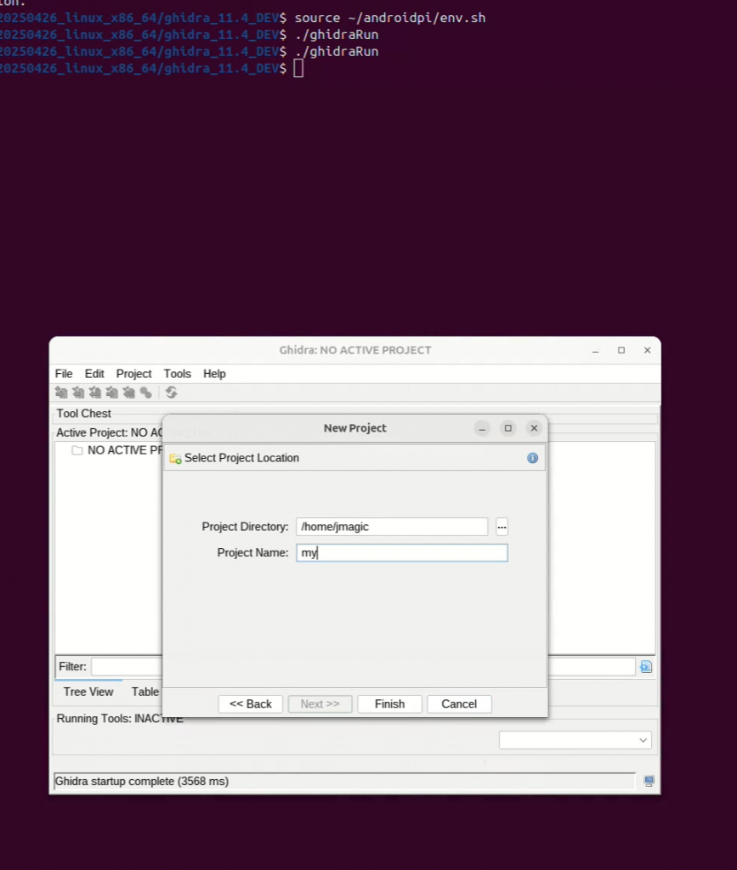This screenshot has width=737, height=870.
Task: Click the Find Checkouts icon left of the toolbar separator
Action: (146, 393)
